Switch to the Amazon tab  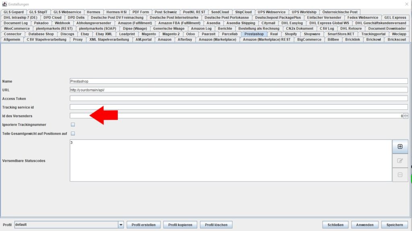click(x=165, y=39)
